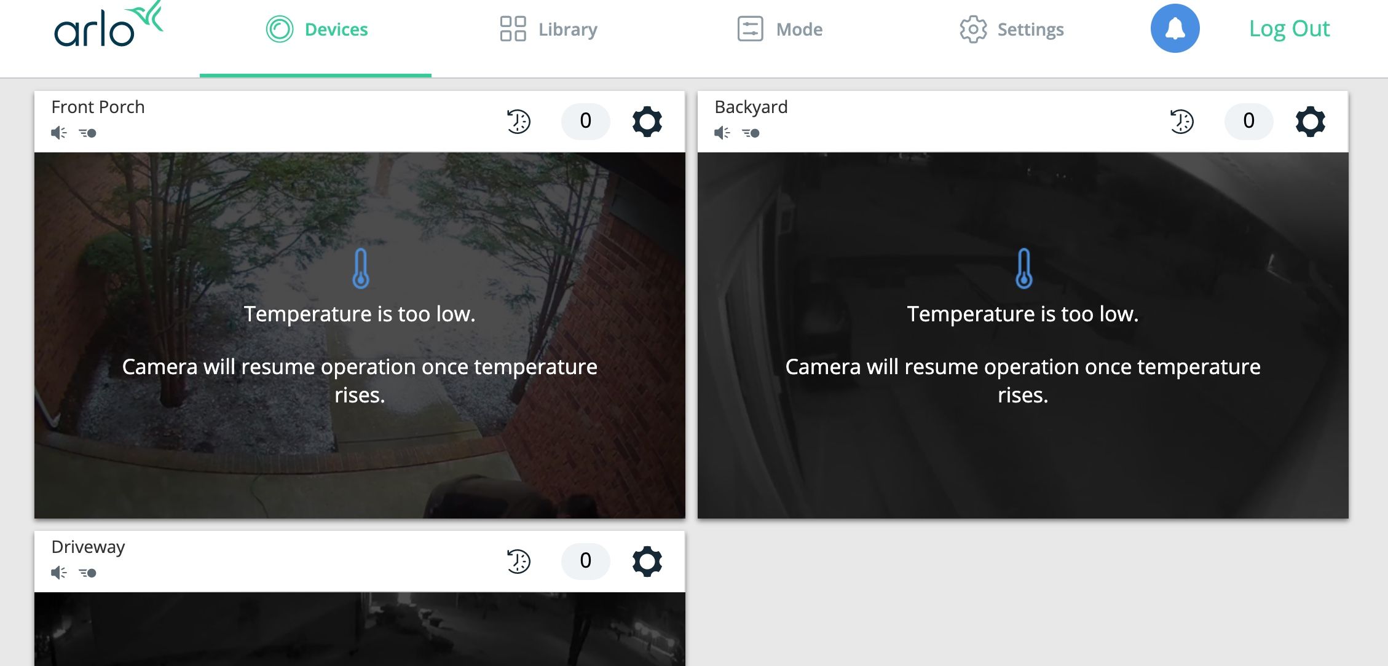This screenshot has height=666, width=1388.
Task: Mute audio on the Driveway camera
Action: (58, 572)
